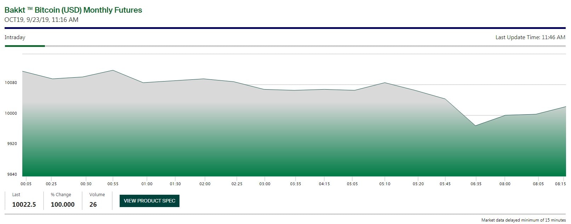Click the 10000 y-axis label
The image size is (571, 224).
11,113
